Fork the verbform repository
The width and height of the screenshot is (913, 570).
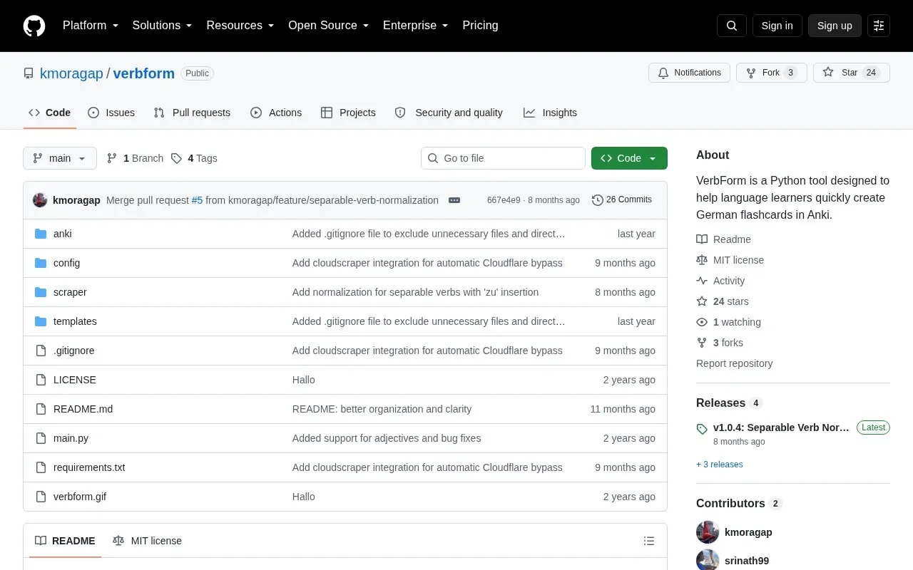[x=772, y=73]
